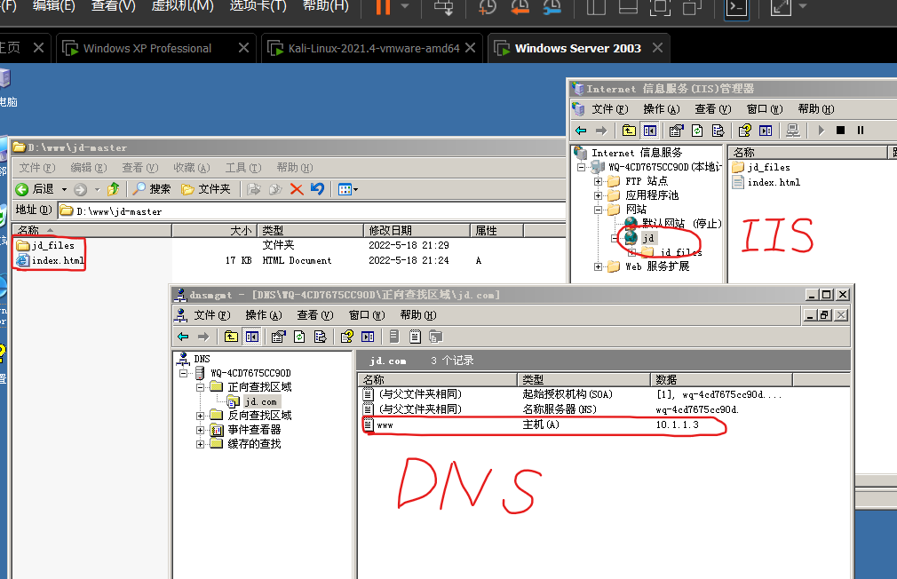Stop the site with the IIS stop icon
The width and height of the screenshot is (897, 579).
840,131
